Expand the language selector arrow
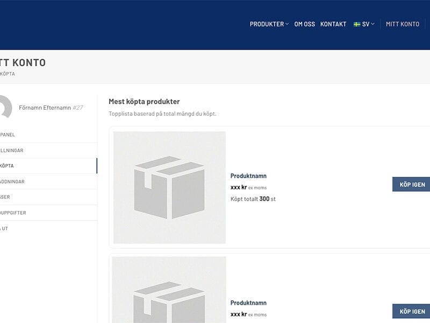Viewport: 430px width, 323px height. pyautogui.click(x=372, y=24)
